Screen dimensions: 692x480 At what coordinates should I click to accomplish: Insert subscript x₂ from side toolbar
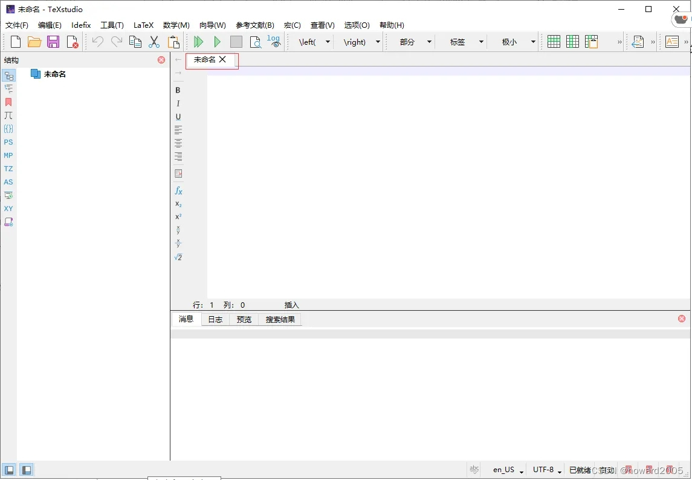[178, 204]
